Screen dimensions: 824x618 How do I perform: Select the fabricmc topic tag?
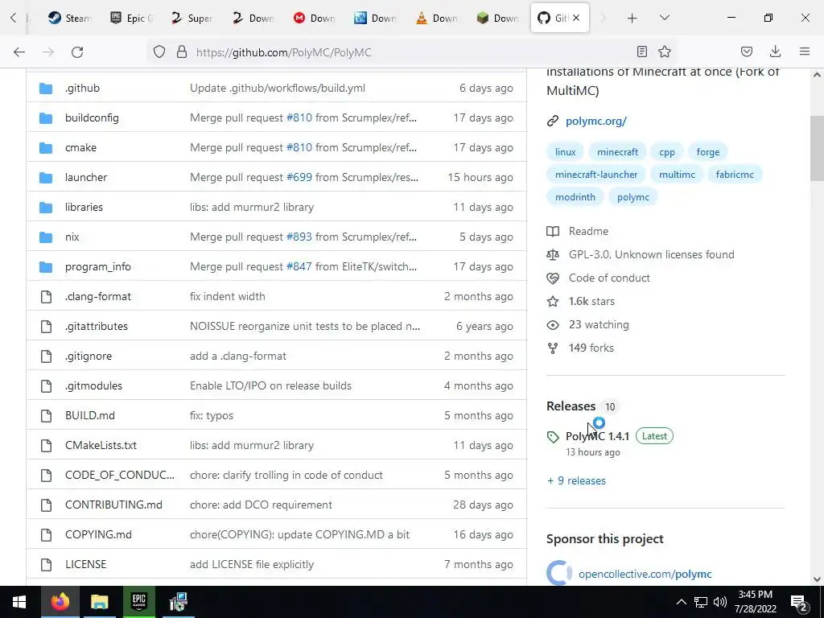click(735, 175)
